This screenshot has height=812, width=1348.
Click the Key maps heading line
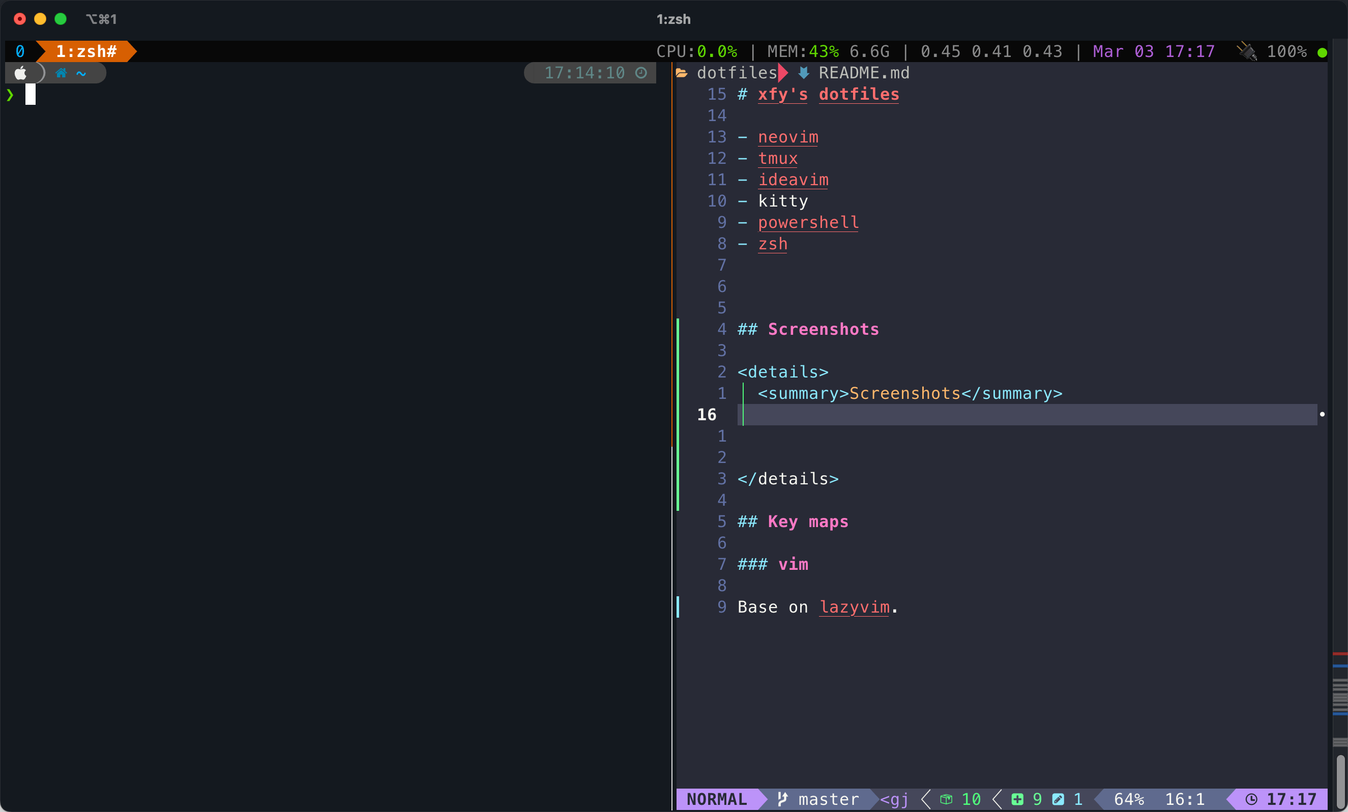point(807,521)
